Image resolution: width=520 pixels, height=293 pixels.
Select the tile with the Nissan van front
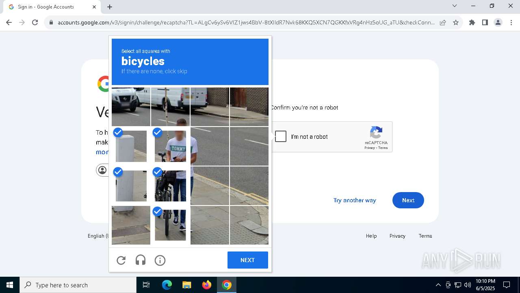131,107
